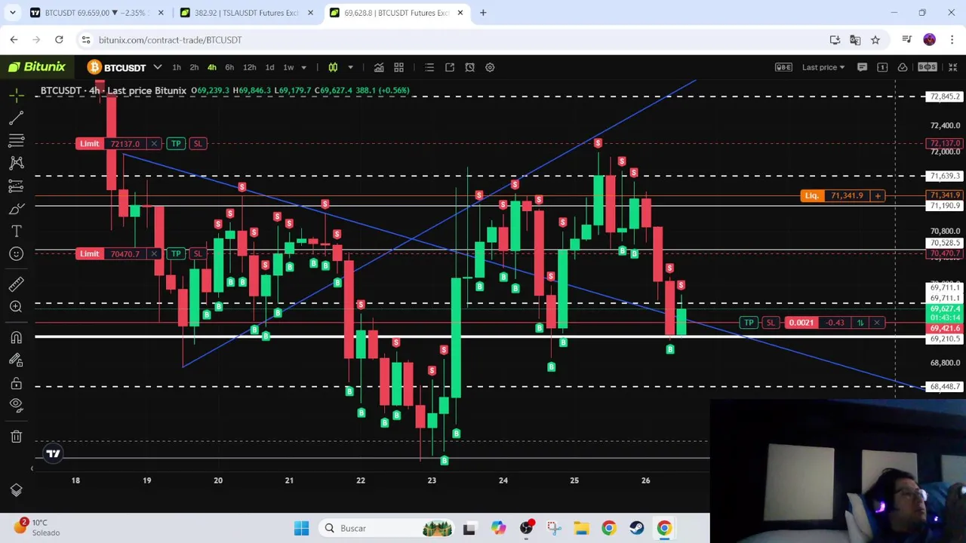This screenshot has width=966, height=543.
Task: Hide all drawings with eye icon
Action: click(x=16, y=406)
